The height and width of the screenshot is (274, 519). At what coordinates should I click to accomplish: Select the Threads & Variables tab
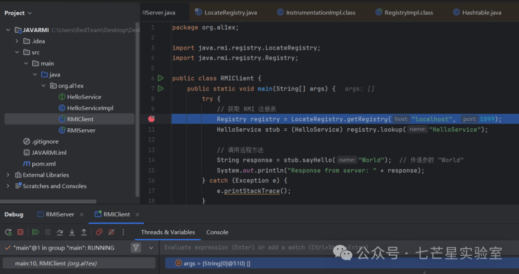coord(168,232)
